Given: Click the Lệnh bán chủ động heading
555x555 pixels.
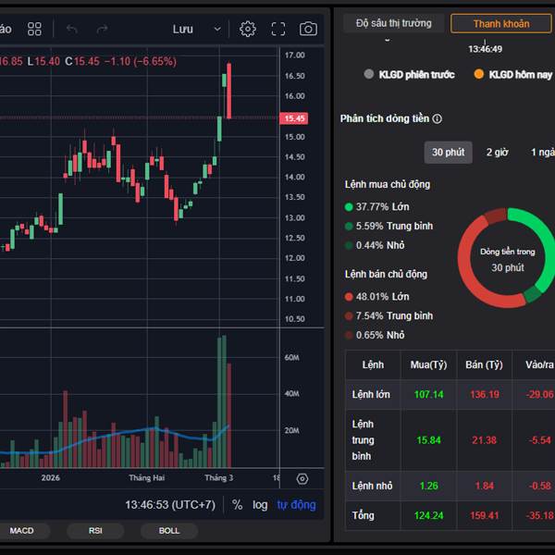Looking at the screenshot, I should tap(386, 275).
